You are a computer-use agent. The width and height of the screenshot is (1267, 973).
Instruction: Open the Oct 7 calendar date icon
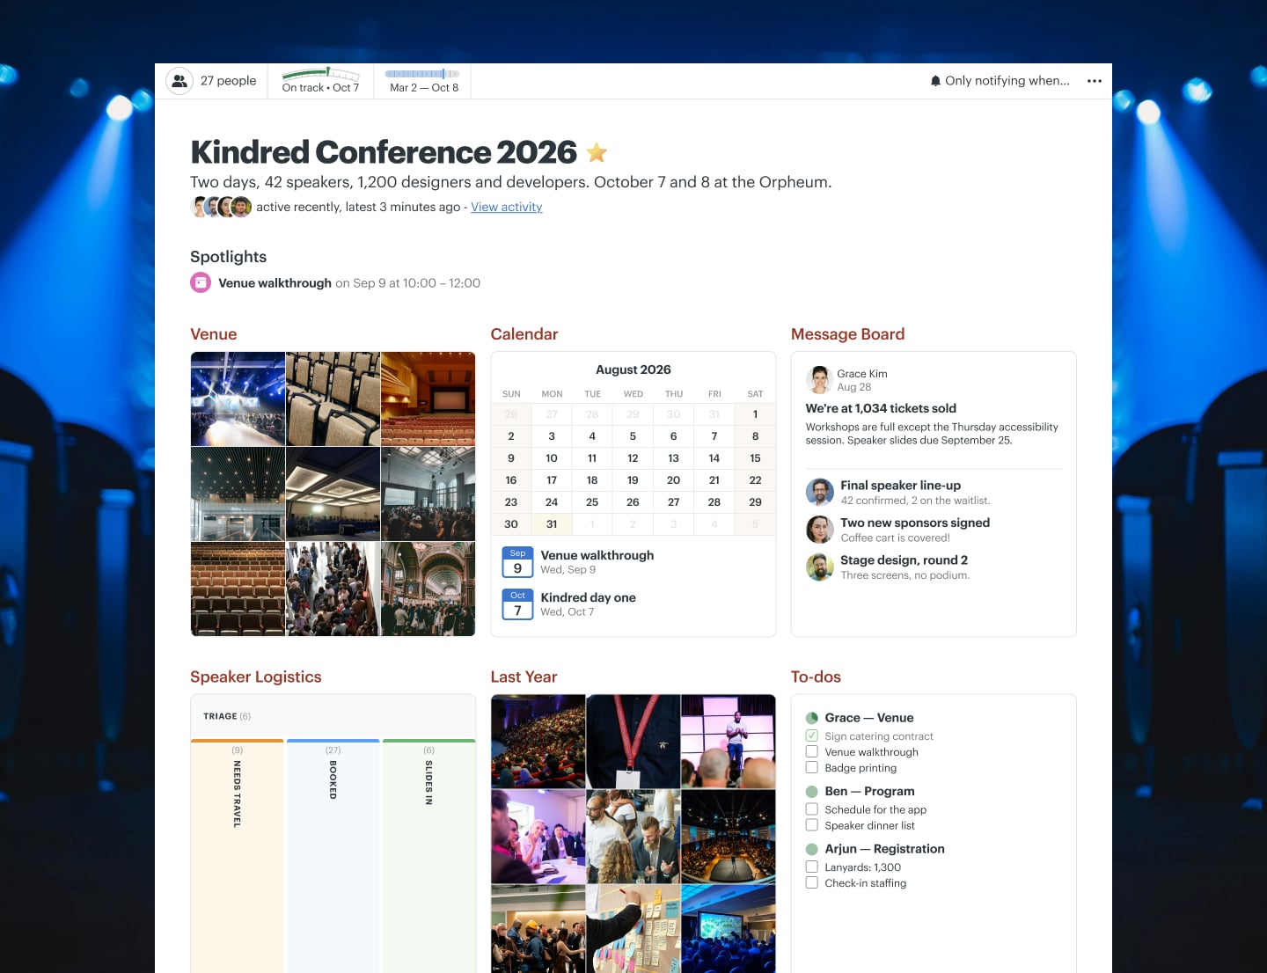517,604
